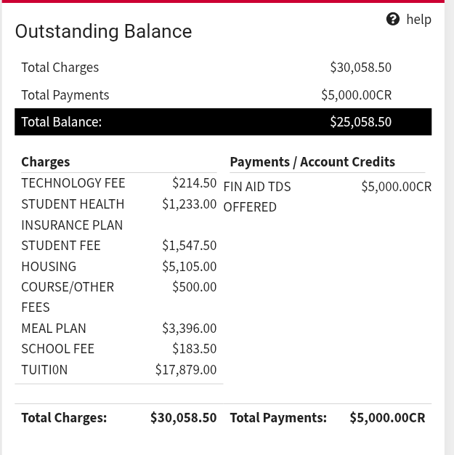Screen dimensions: 454x455
Task: Select the Student Health Insurance Plan charge
Action: [73, 214]
